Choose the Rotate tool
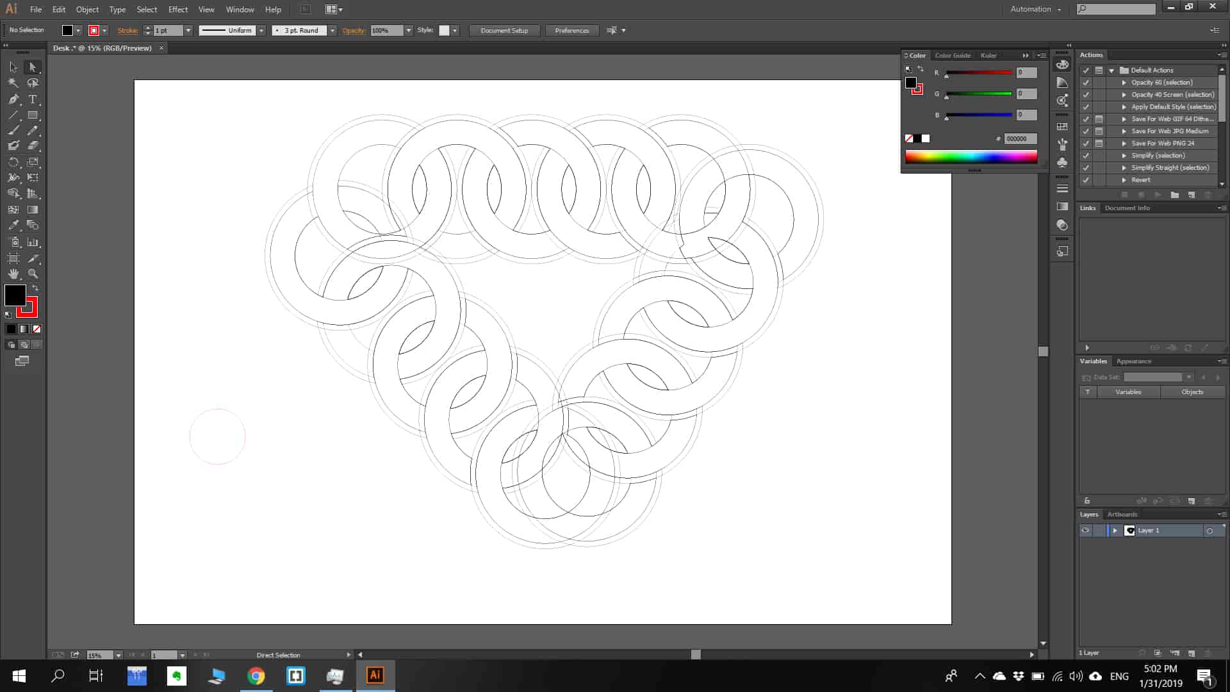 [x=13, y=162]
